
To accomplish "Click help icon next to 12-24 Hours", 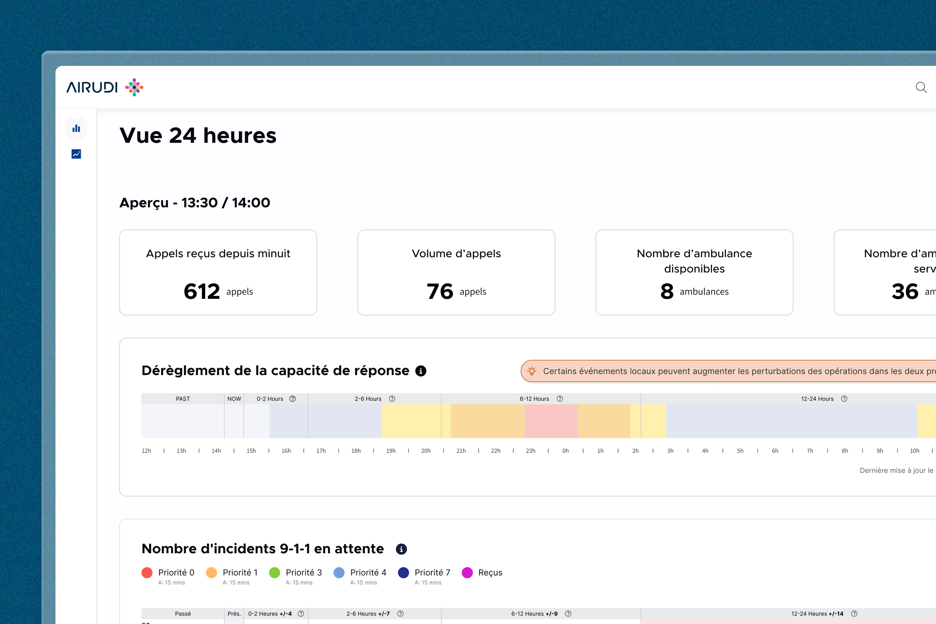I will pyautogui.click(x=844, y=399).
